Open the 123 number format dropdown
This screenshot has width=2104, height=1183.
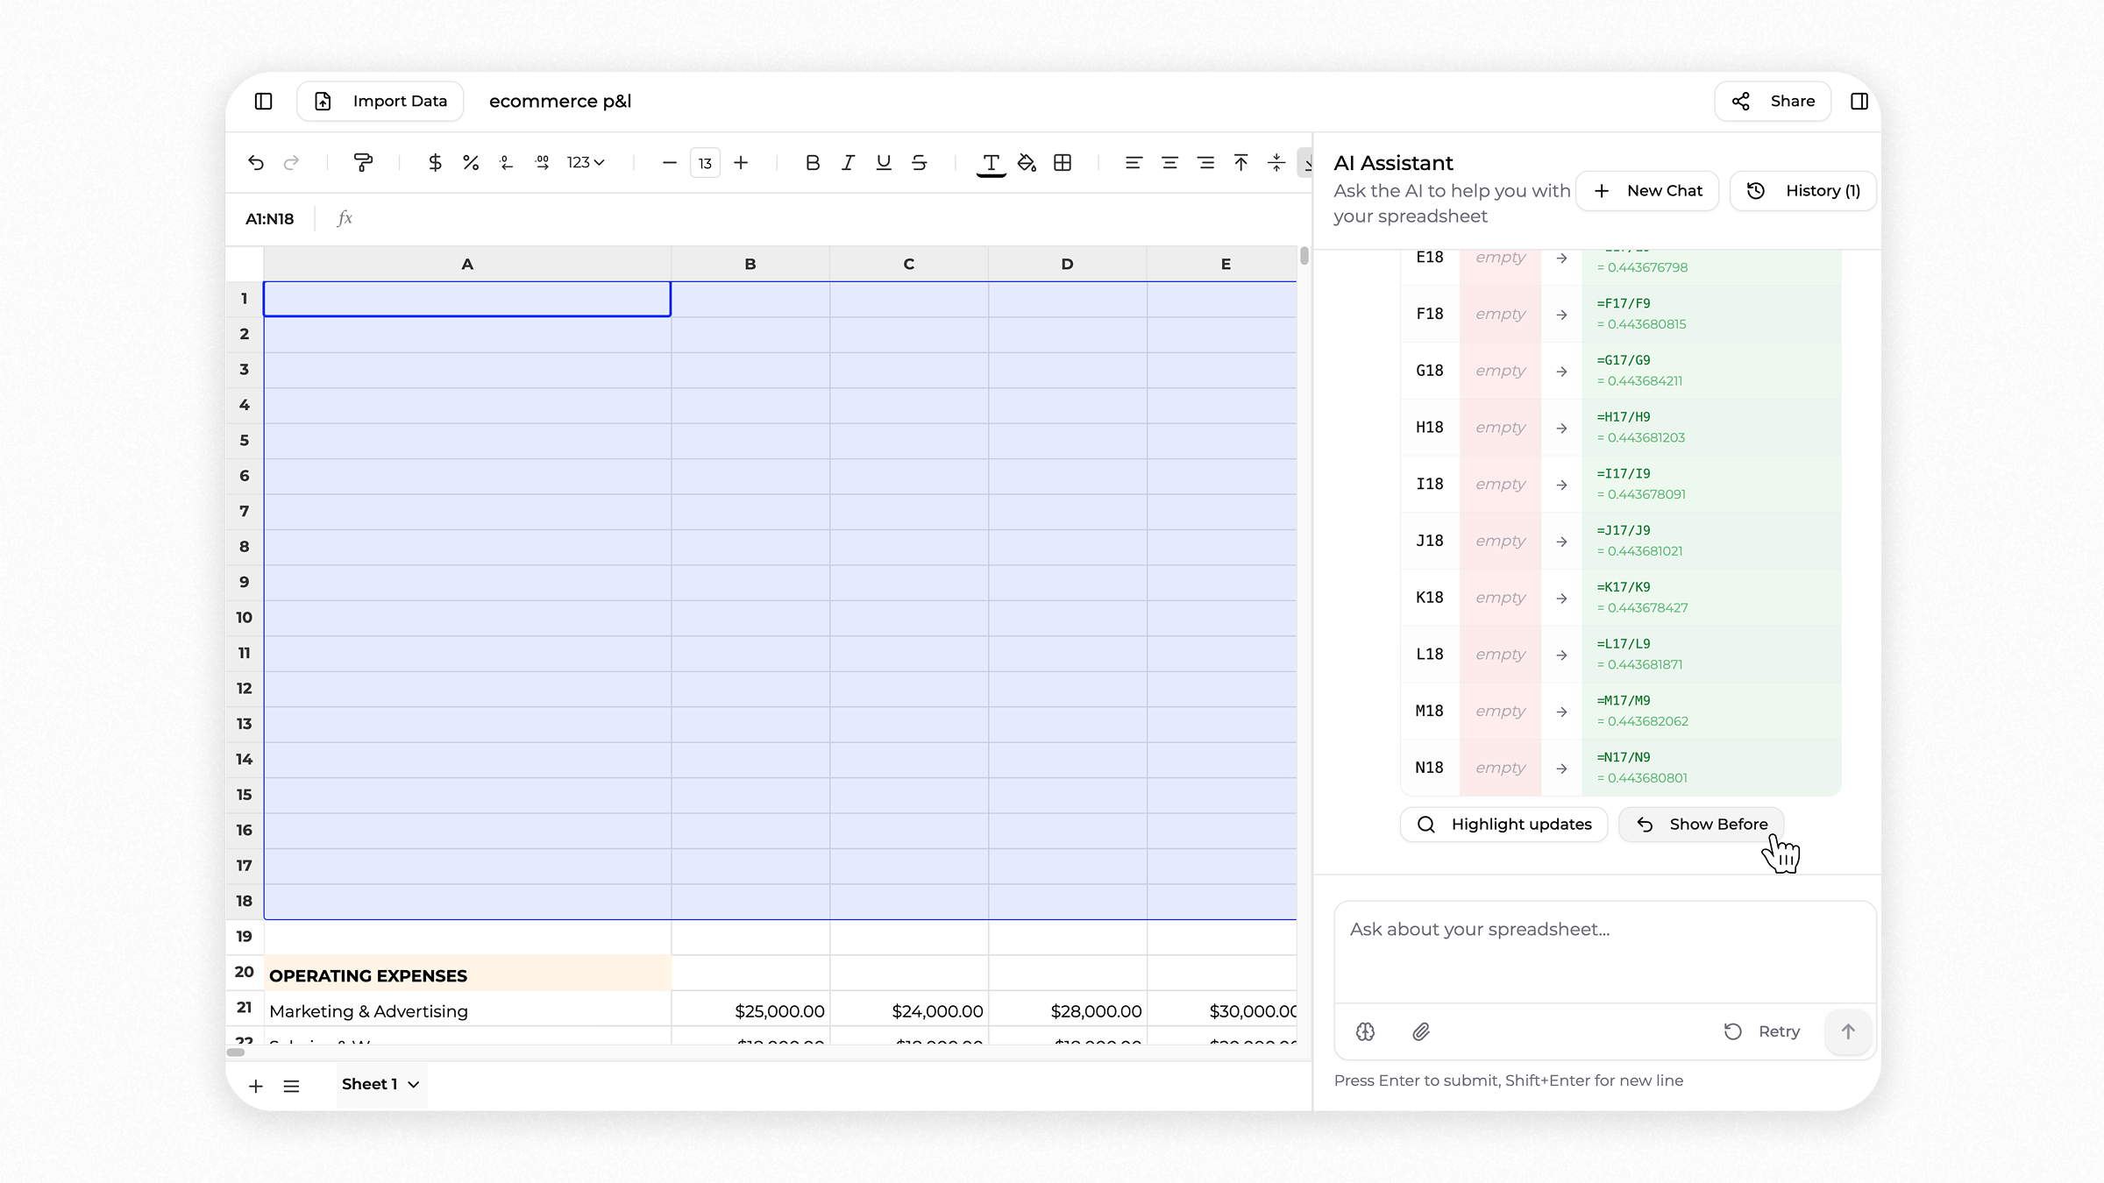pos(585,162)
